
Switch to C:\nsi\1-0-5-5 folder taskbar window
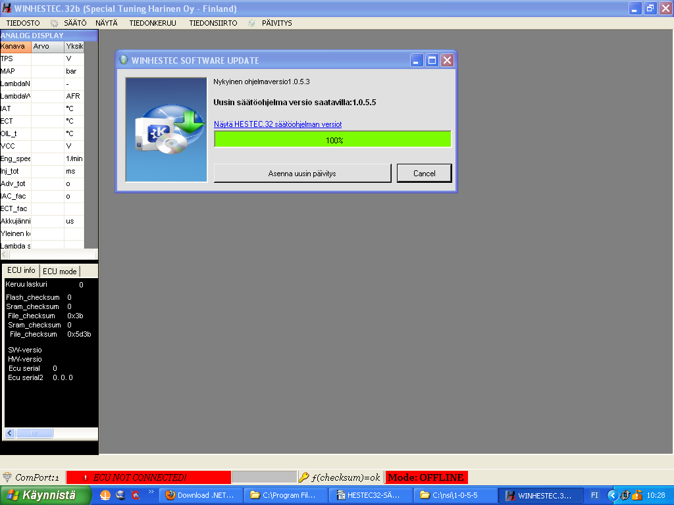(455, 496)
